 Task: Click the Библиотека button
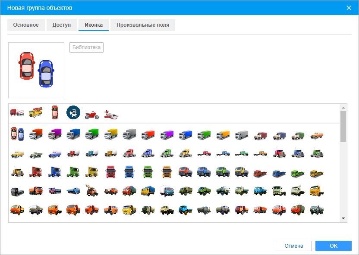point(87,47)
